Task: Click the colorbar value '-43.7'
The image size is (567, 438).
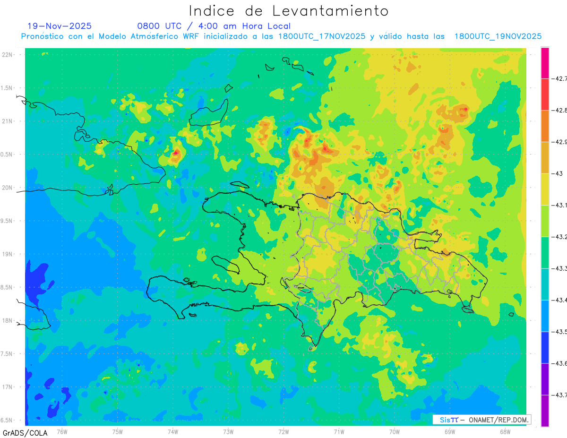Action: [x=559, y=395]
